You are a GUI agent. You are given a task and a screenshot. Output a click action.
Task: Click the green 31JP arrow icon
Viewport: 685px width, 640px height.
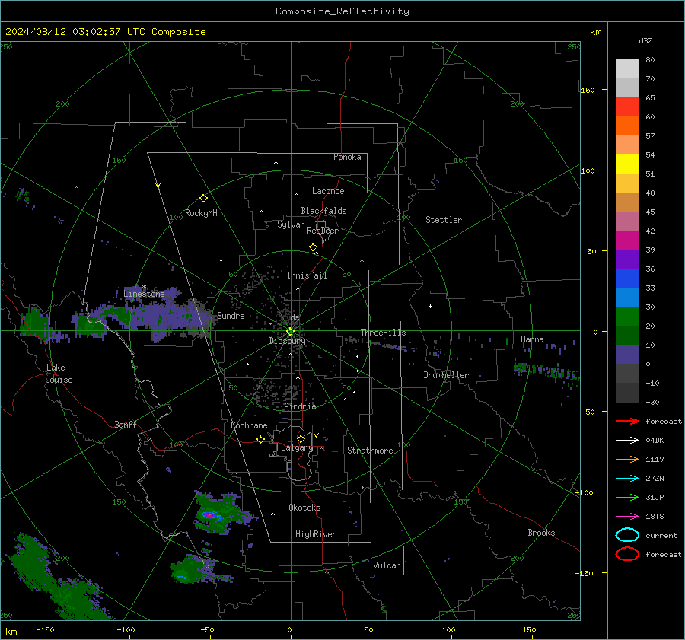click(x=627, y=497)
